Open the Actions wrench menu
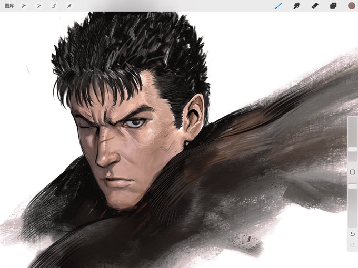The width and height of the screenshot is (358, 268). 24,6
